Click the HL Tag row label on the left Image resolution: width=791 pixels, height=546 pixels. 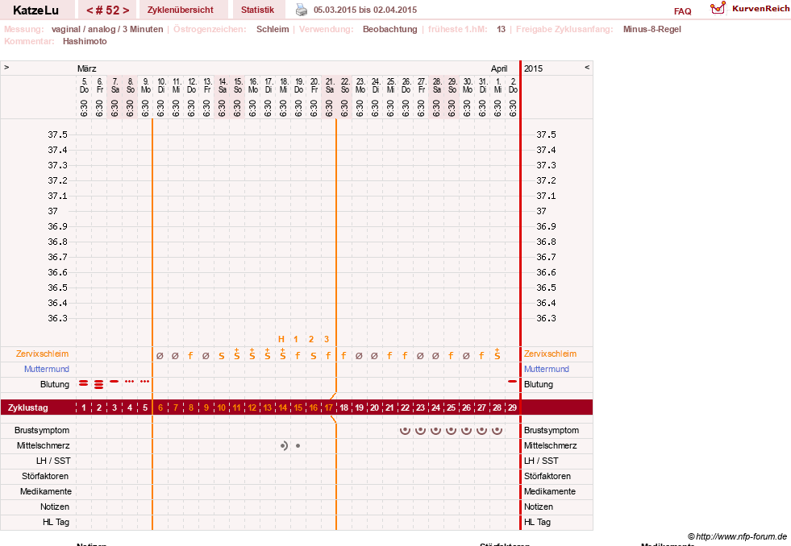click(x=56, y=522)
